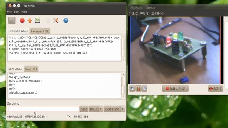Open the second (Edit) menu in Cheese

145,14
